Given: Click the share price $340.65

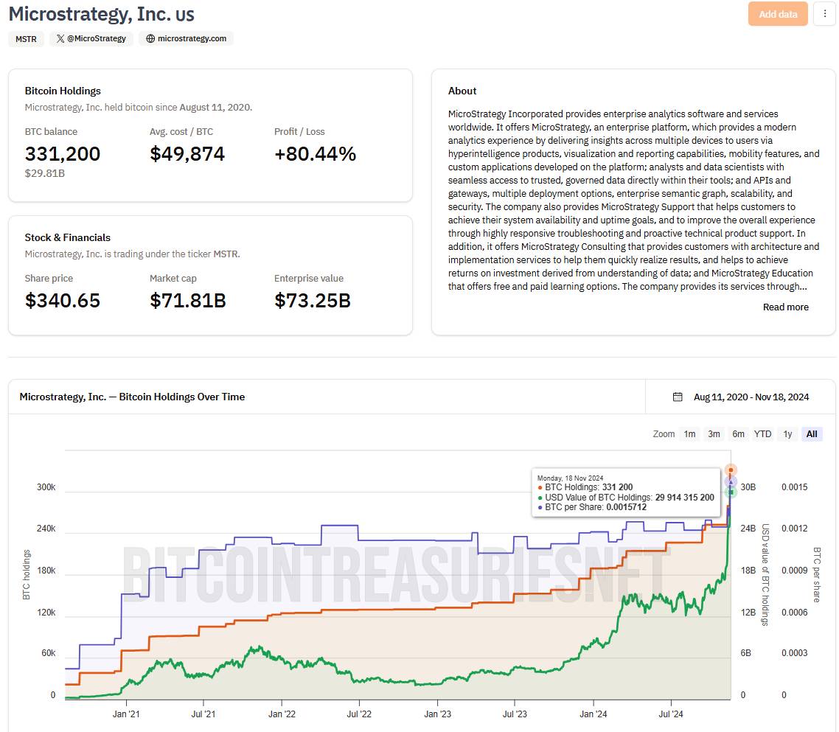Looking at the screenshot, I should [63, 301].
